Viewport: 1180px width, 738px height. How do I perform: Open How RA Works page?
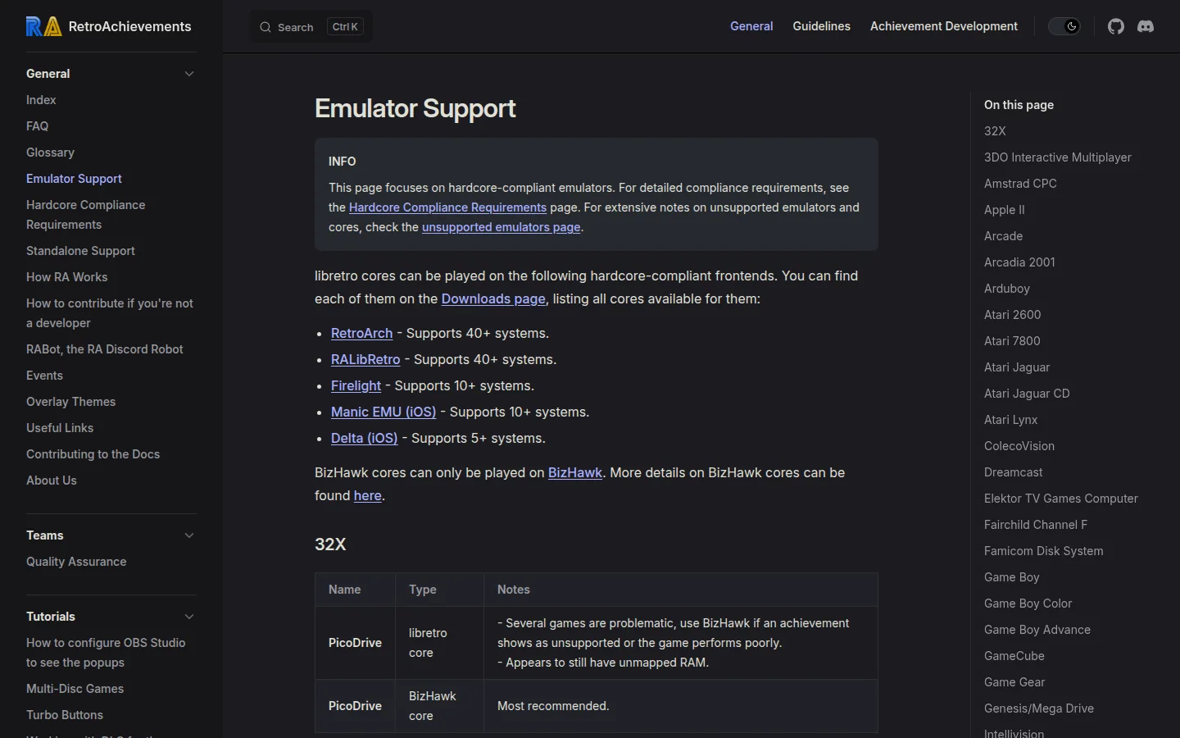pos(67,277)
